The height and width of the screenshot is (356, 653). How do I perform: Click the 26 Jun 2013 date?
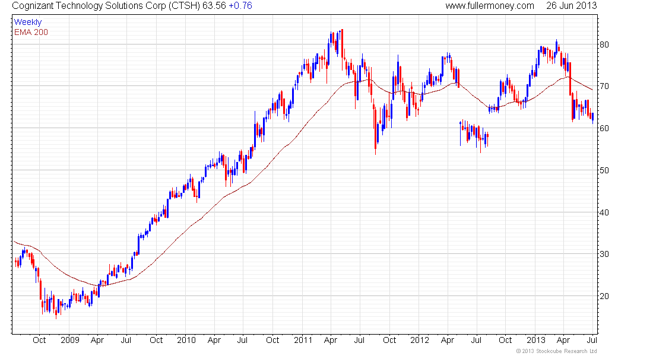pos(571,6)
